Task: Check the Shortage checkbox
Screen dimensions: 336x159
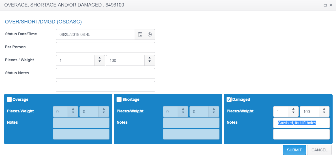Action: (119, 99)
